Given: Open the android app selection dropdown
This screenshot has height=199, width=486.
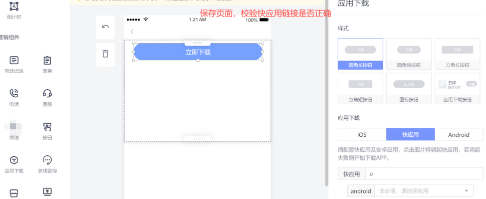Looking at the screenshot, I should point(424,191).
